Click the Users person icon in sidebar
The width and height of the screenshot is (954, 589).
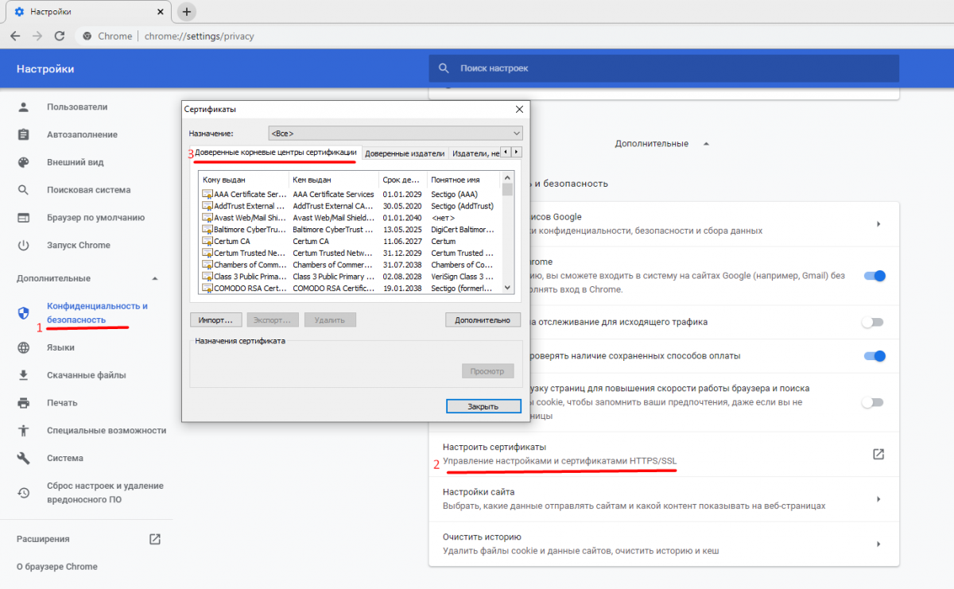tap(24, 107)
